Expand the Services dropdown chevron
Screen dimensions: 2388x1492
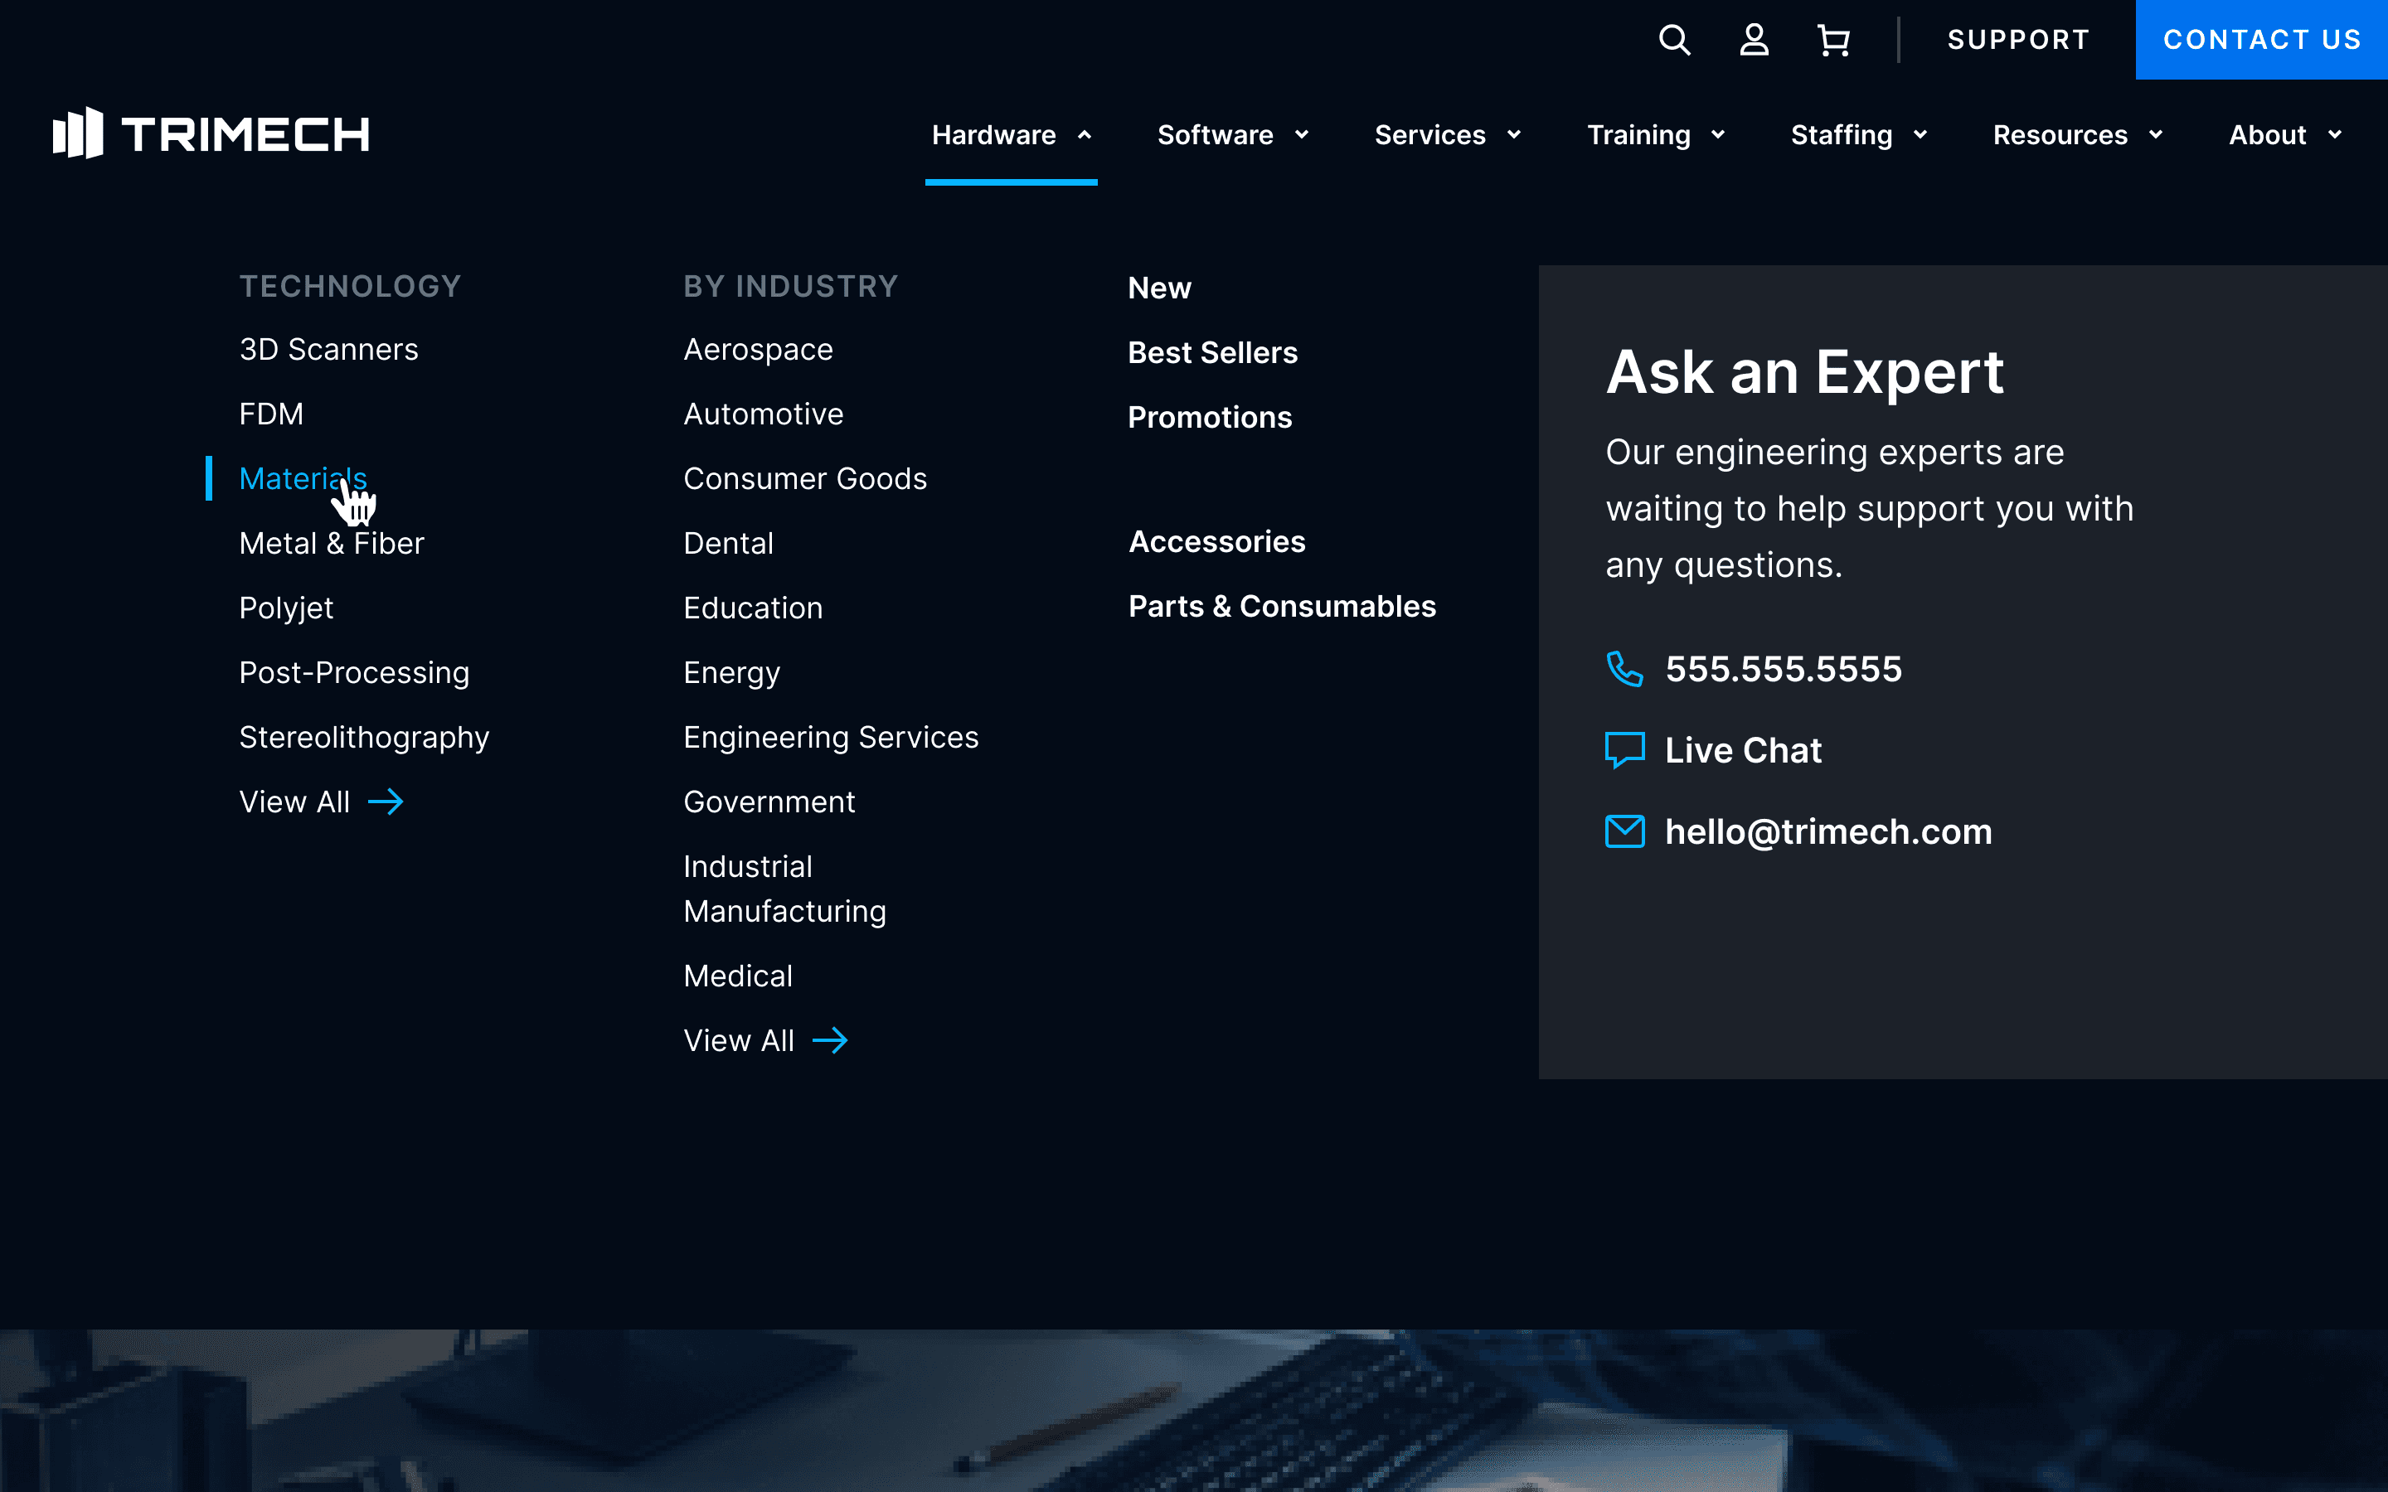pyautogui.click(x=1514, y=135)
